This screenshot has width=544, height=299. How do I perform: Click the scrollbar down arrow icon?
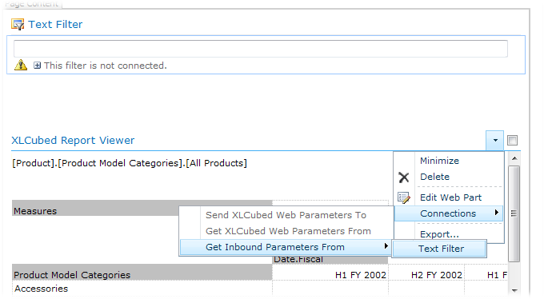click(x=514, y=290)
